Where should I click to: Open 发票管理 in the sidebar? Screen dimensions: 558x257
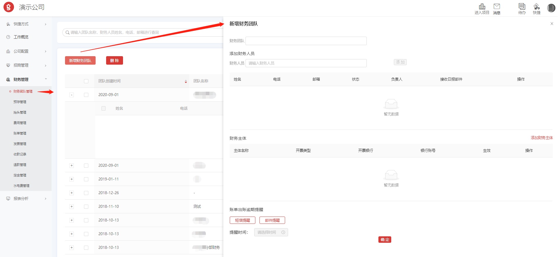(20, 144)
